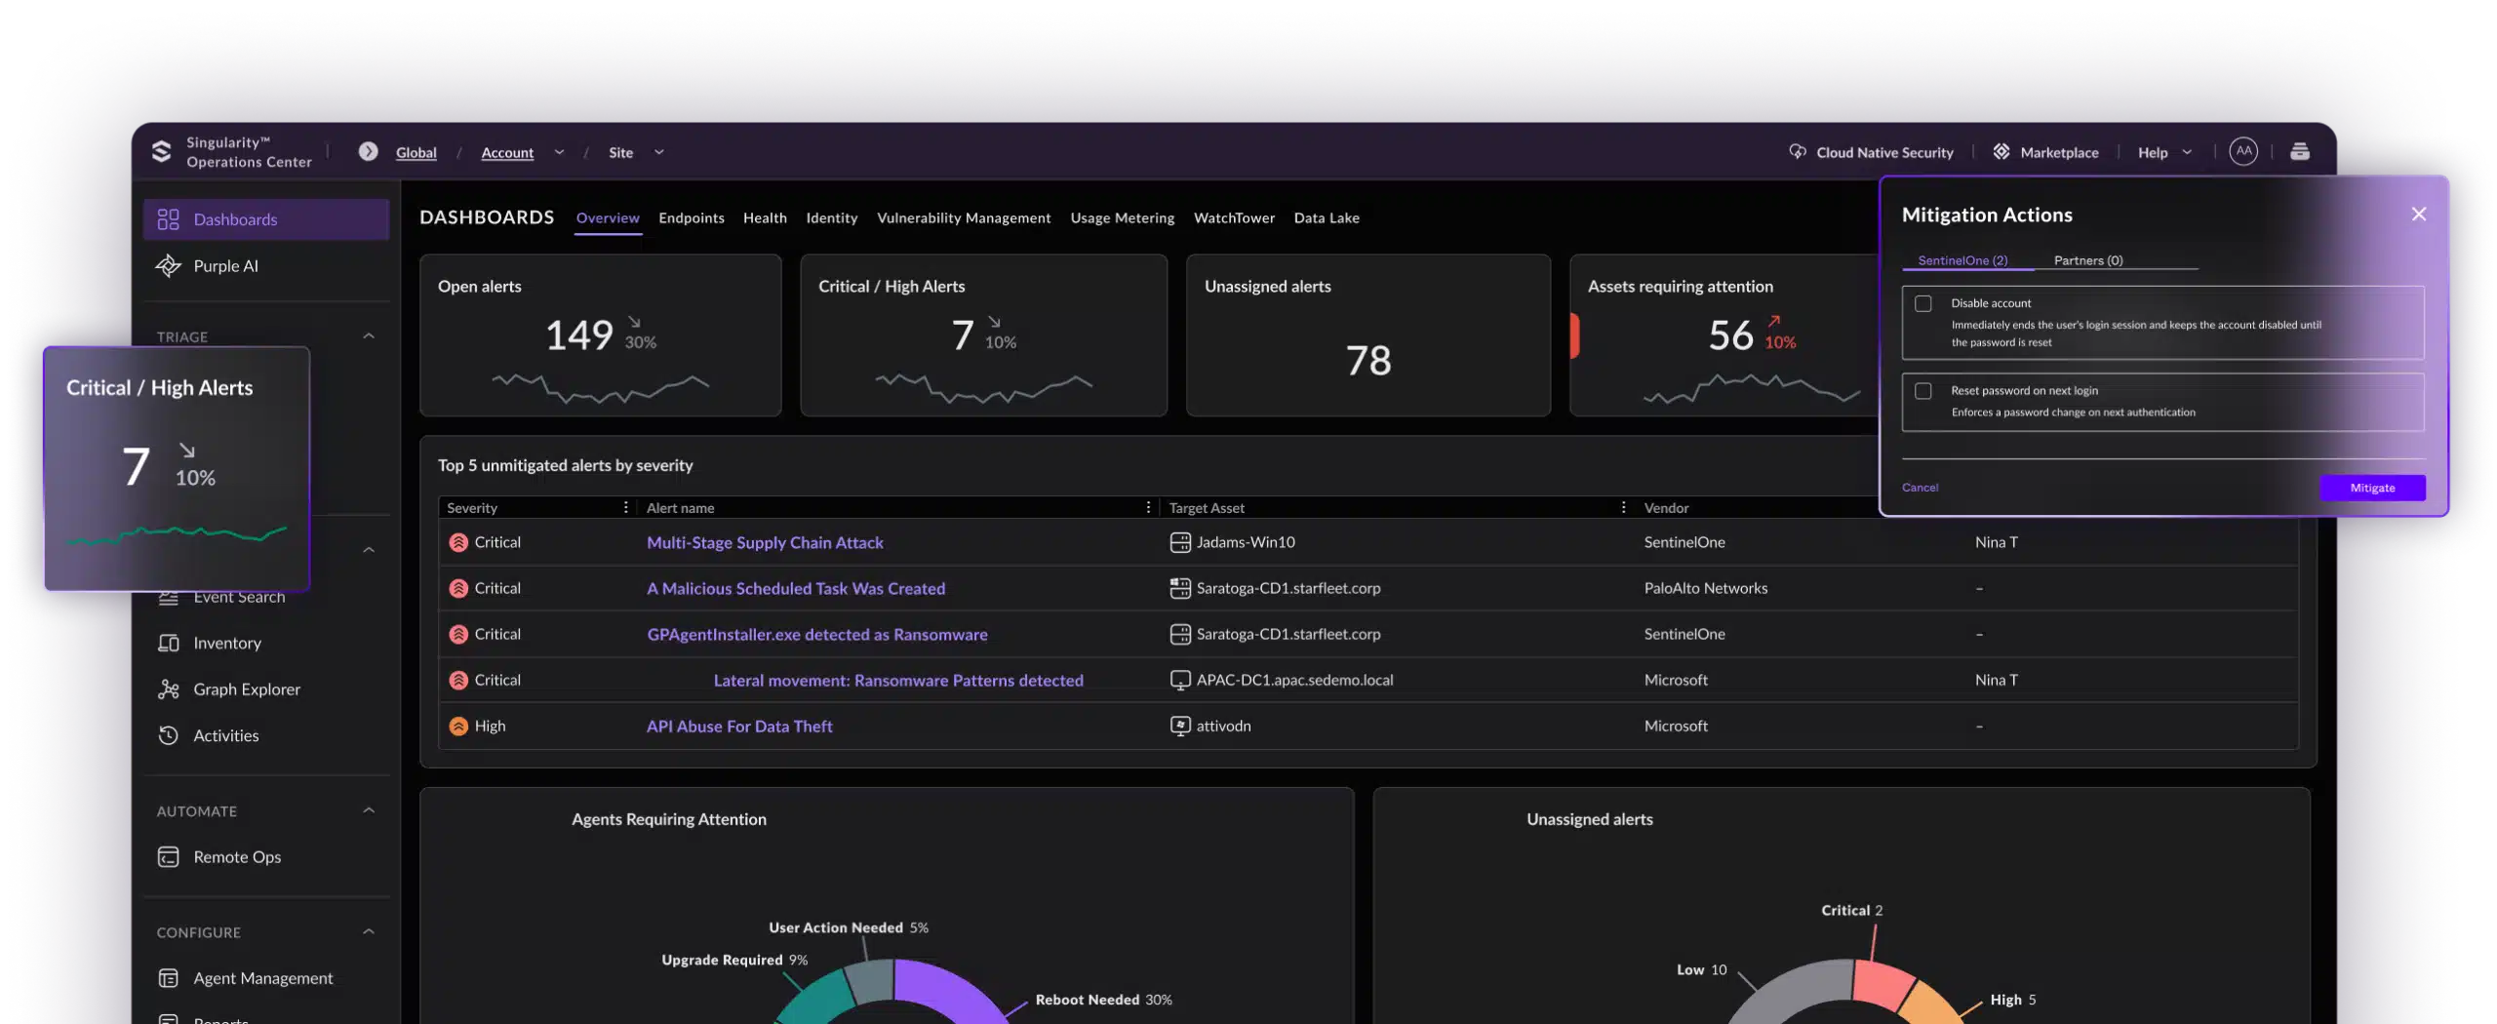Open A Malicious Scheduled Task Was Created alert
This screenshot has height=1024, width=2497.
point(796,589)
